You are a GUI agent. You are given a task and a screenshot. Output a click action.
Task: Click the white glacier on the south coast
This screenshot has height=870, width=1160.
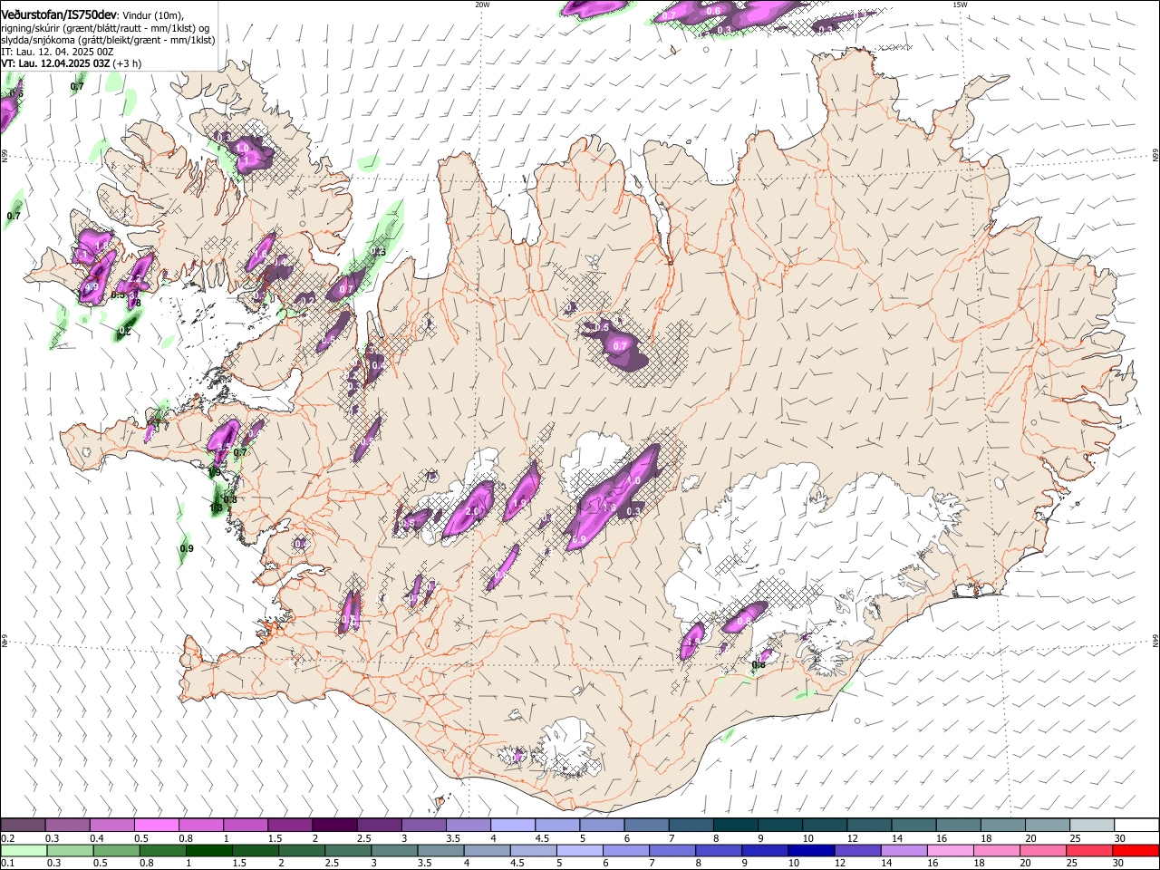569,748
